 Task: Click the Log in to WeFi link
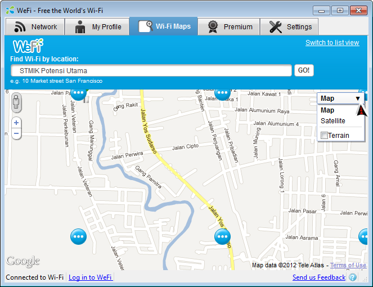point(90,277)
